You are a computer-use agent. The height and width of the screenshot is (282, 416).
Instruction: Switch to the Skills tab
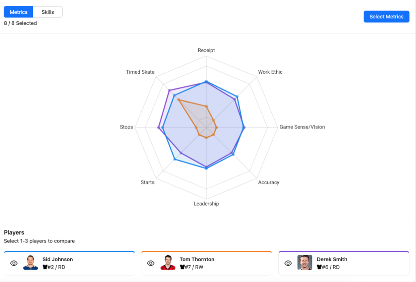click(x=48, y=12)
